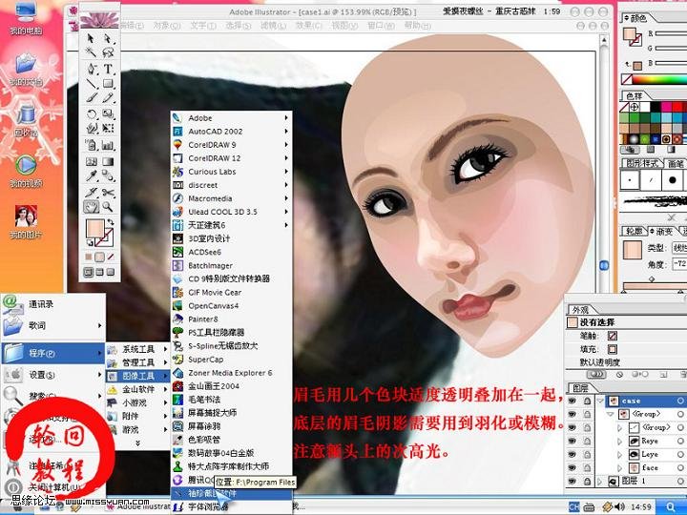Click the swap fill and stroke arrows
The width and height of the screenshot is (687, 515).
tap(111, 222)
